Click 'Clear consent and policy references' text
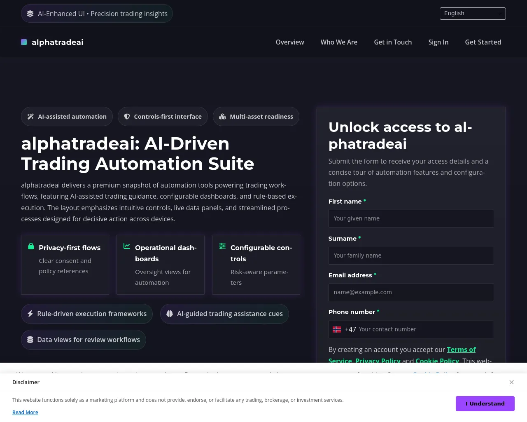Image resolution: width=527 pixels, height=422 pixels. click(65, 266)
